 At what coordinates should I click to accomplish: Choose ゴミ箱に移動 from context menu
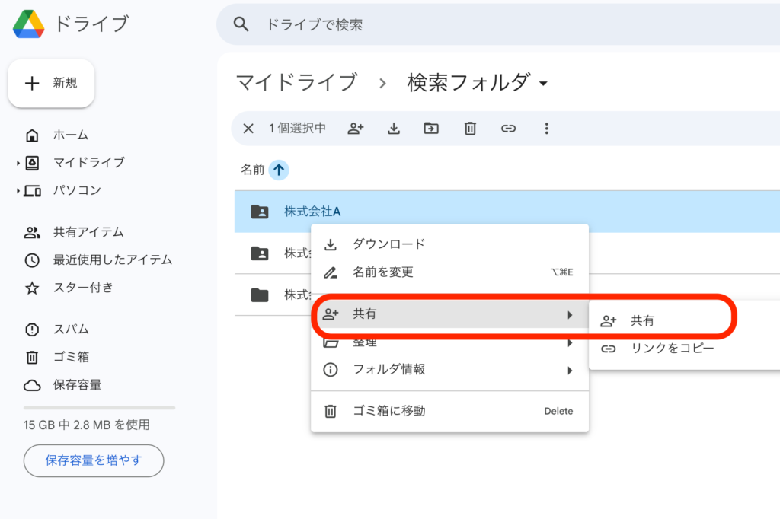388,411
